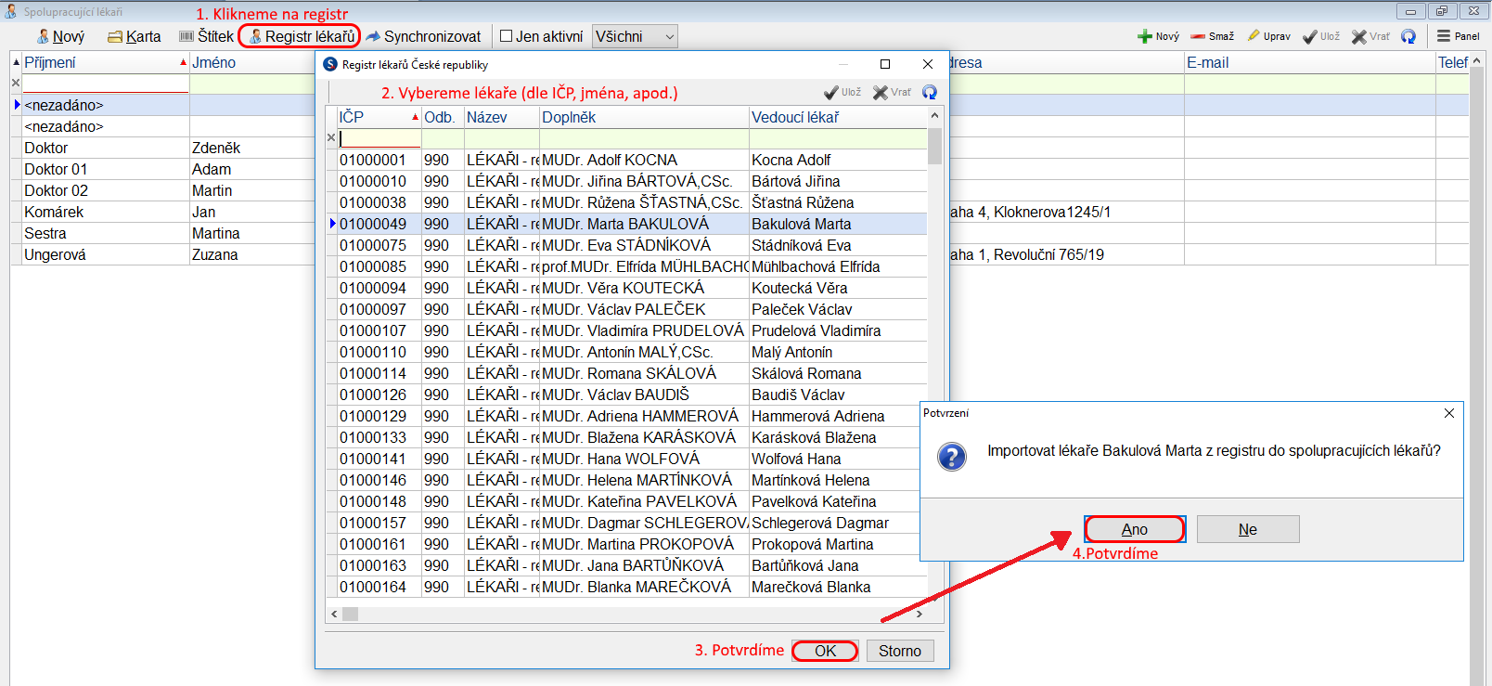Click the Uprav pencil icon
The image size is (1492, 686).
[x=1254, y=36]
